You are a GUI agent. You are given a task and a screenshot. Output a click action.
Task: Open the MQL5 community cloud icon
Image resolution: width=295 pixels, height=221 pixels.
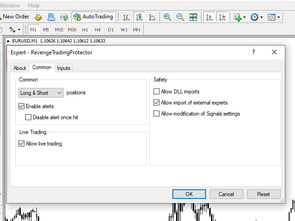tap(51, 17)
